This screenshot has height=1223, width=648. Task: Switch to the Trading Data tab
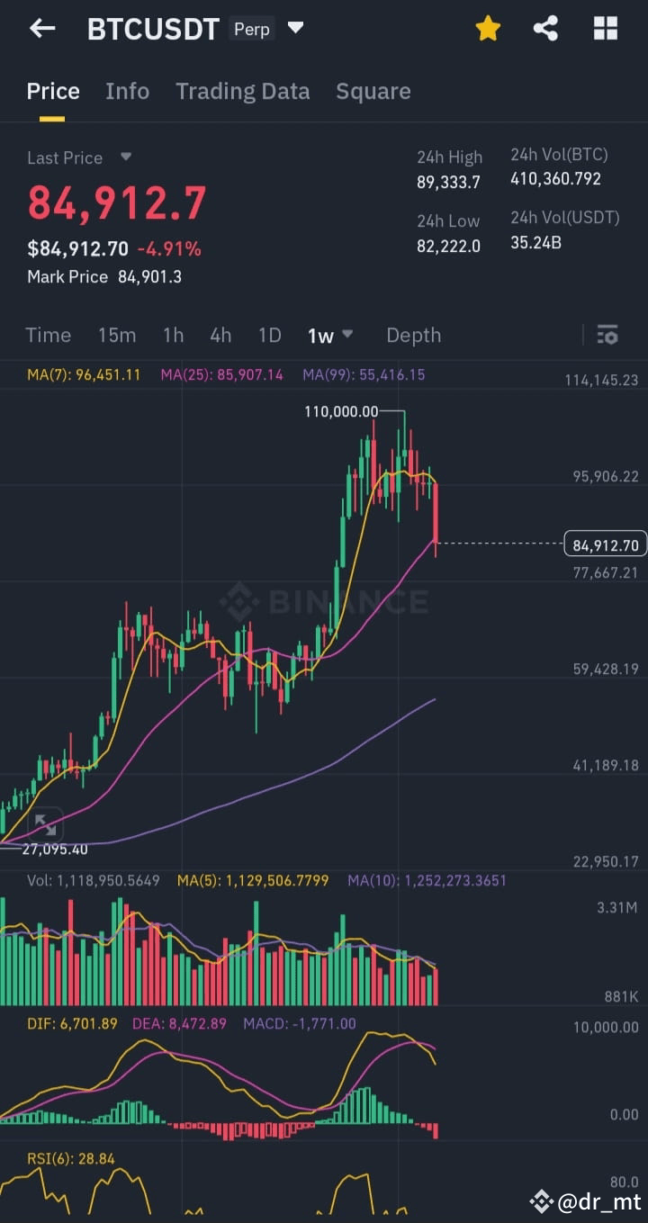click(242, 91)
